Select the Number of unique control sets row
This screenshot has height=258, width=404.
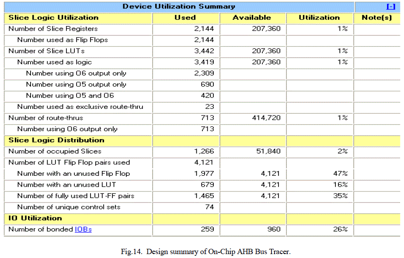(69, 207)
